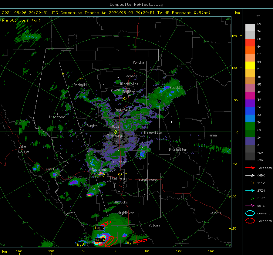Screen dimensions: 273x255
Task: Click the Lacombe city label
Action: (x=131, y=76)
